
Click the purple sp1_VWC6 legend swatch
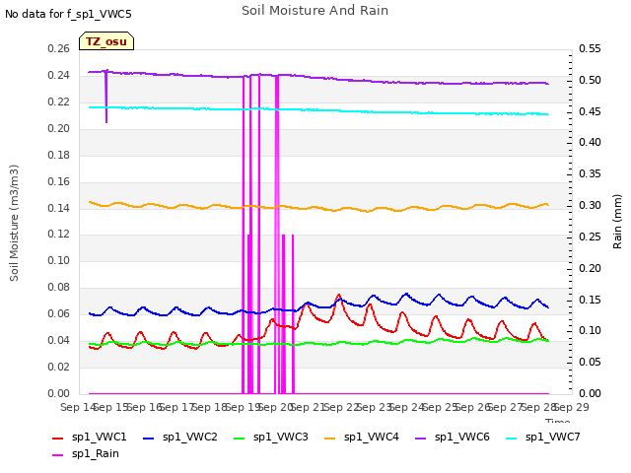point(421,438)
